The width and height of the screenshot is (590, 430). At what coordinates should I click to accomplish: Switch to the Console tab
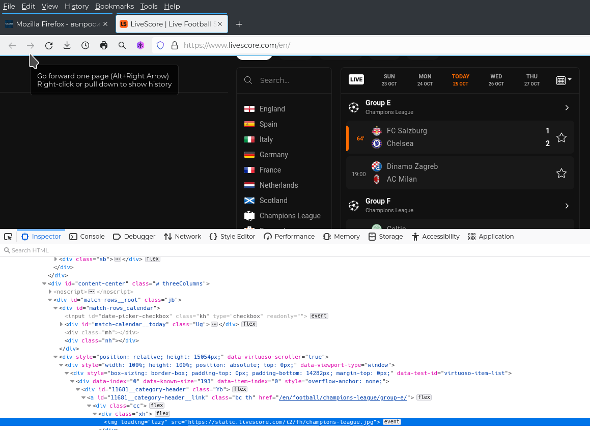tap(87, 237)
